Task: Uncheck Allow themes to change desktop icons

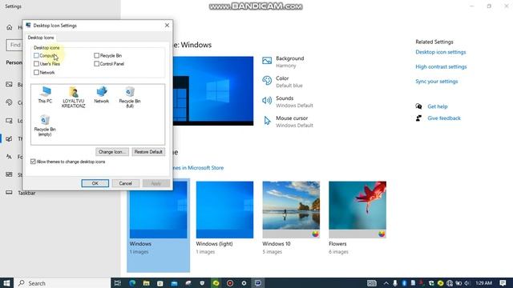Action: [33, 162]
